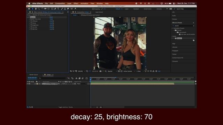
Task: Click the timeline zoom slider
Action: coord(97,107)
